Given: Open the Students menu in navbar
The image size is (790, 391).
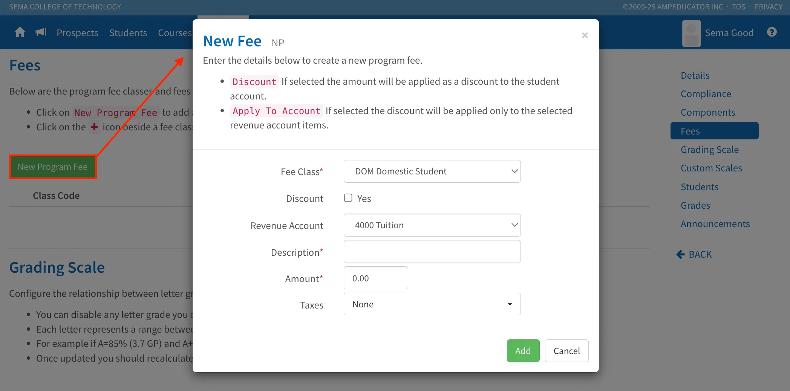Looking at the screenshot, I should click(128, 33).
